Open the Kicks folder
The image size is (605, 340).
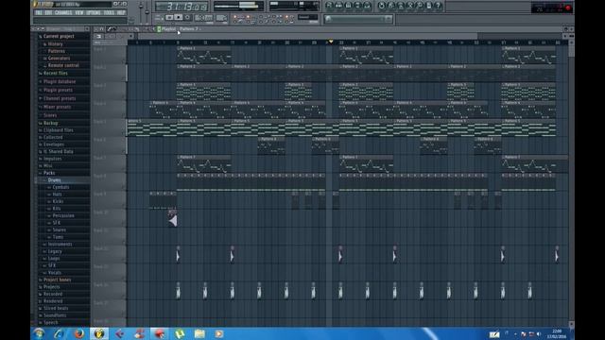click(58, 201)
